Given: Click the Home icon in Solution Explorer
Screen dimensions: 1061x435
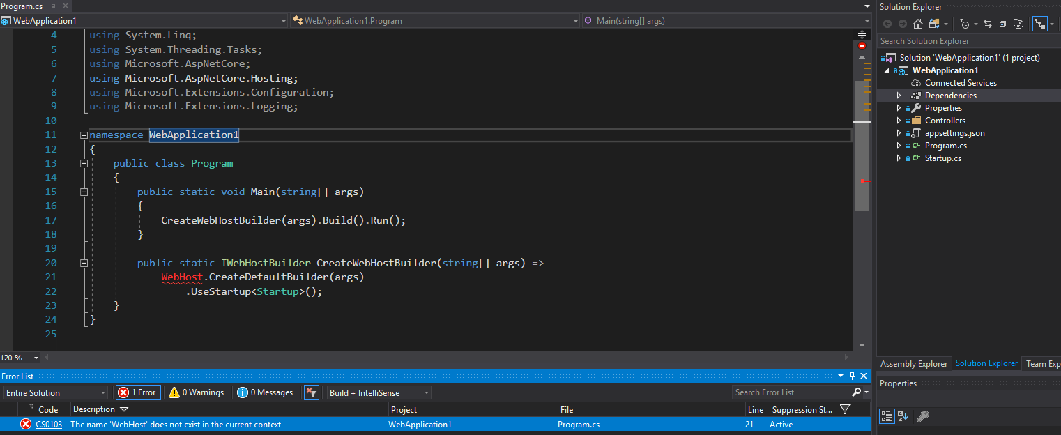Looking at the screenshot, I should pos(919,24).
